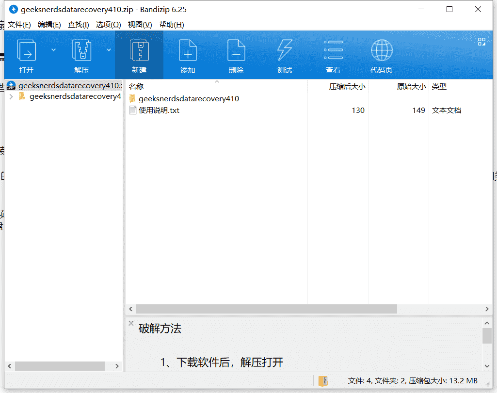Click the Extract (解压) toolbar icon
Screen dimensions: 497x393
(x=81, y=51)
